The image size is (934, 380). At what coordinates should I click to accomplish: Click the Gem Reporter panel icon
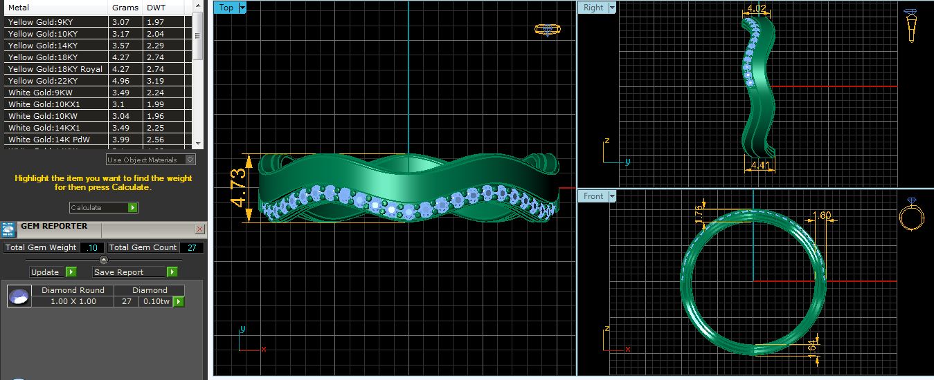tap(8, 229)
